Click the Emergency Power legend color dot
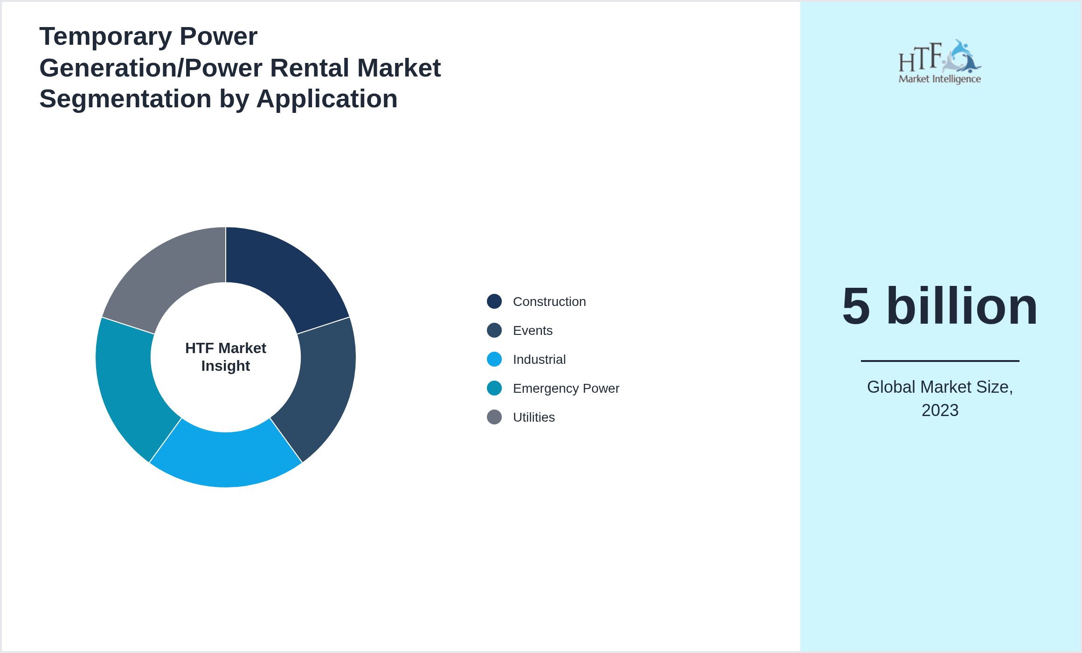 (x=494, y=388)
